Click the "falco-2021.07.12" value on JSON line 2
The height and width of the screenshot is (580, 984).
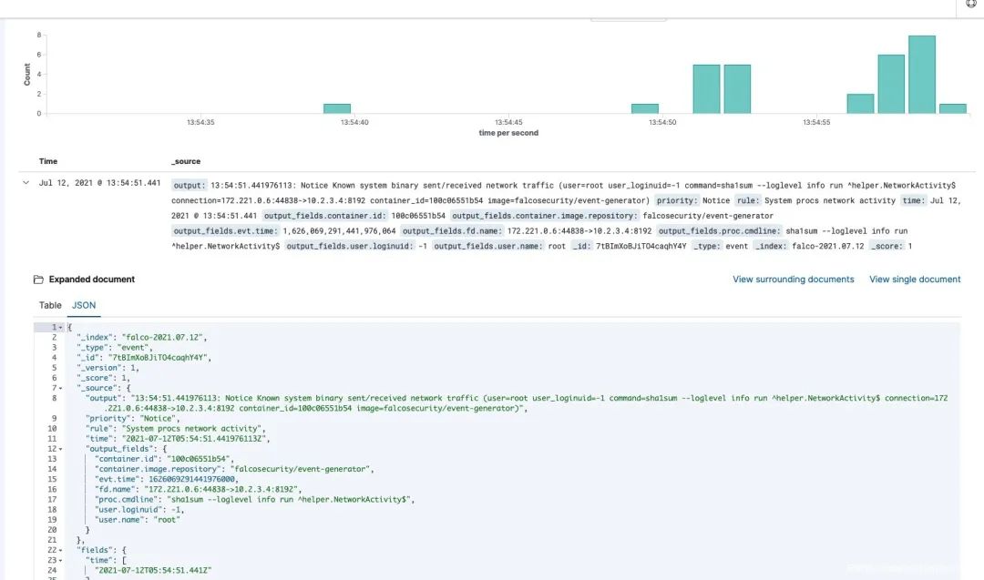tap(162, 337)
